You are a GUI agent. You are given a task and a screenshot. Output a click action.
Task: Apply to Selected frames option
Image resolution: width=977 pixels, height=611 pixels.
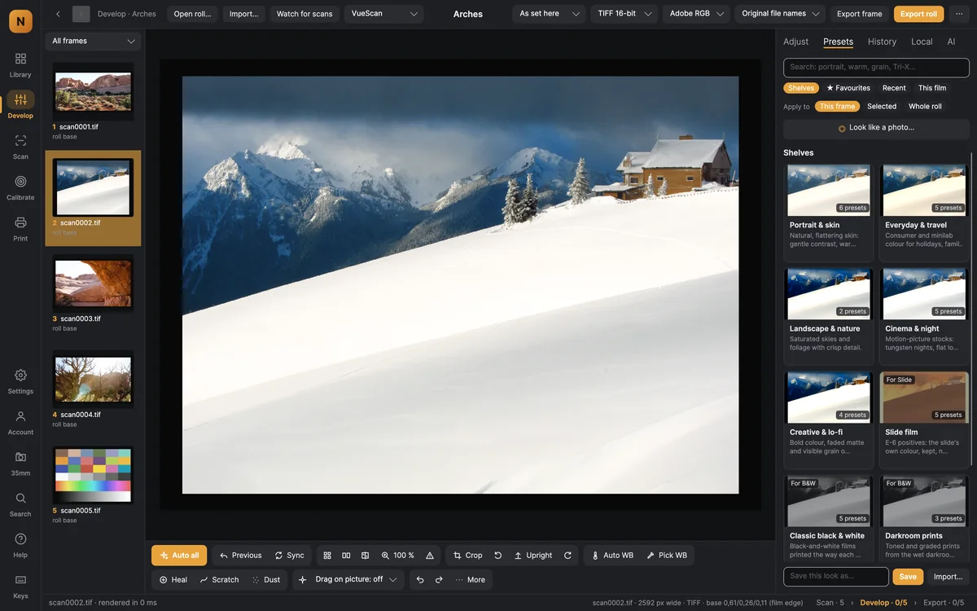[x=882, y=107]
